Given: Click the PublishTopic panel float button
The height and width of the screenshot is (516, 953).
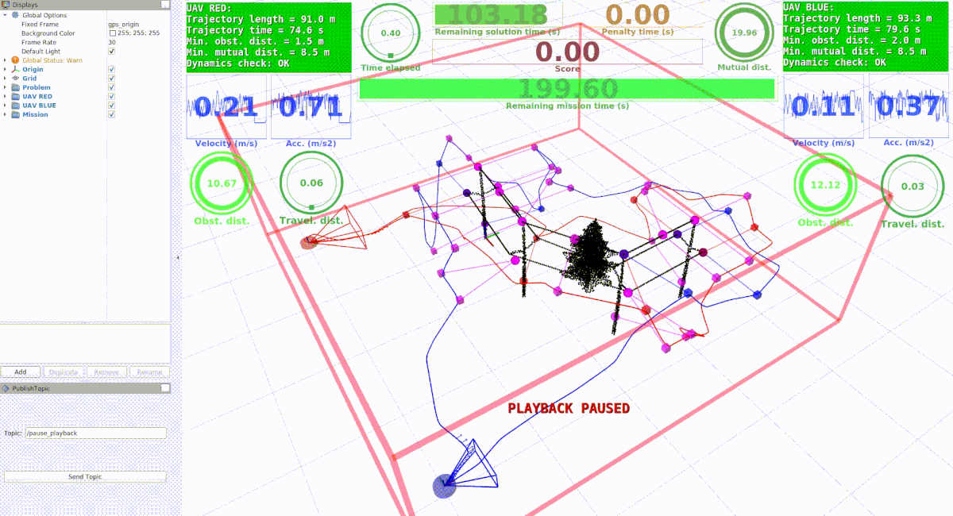Looking at the screenshot, I should 164,388.
